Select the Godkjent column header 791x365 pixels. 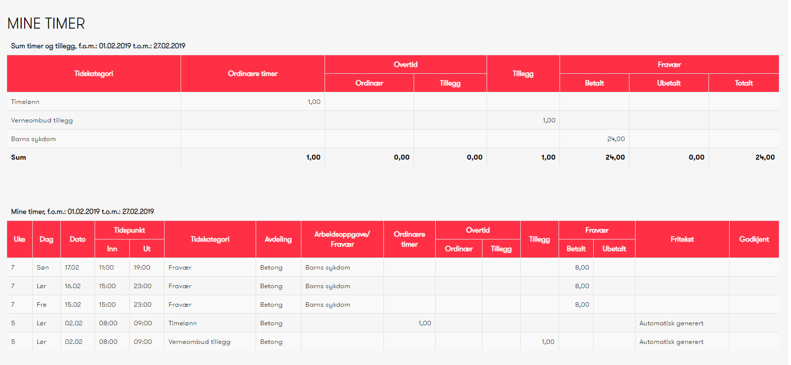click(754, 239)
